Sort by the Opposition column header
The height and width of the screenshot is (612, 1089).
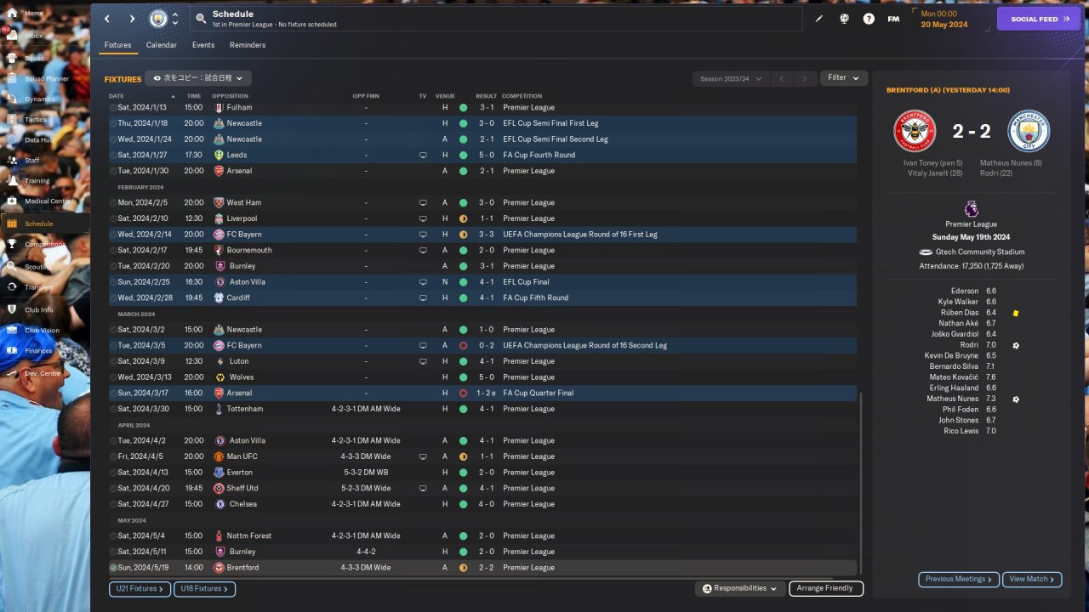230,96
